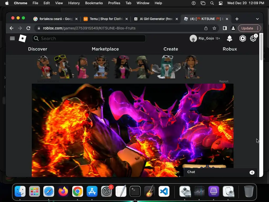269x202 pixels.
Task: Reload the Roblox page
Action: click(x=28, y=28)
